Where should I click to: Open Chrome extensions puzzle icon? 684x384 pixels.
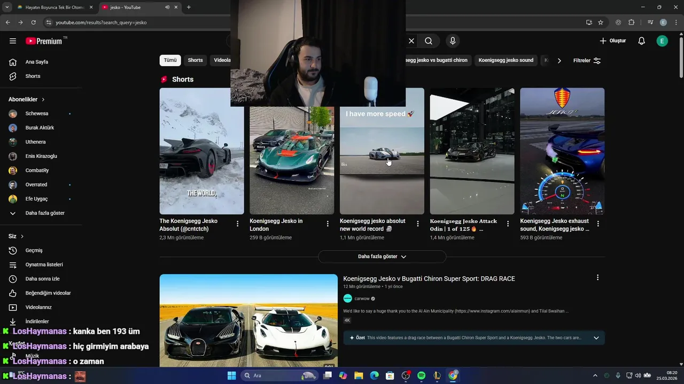pos(631,22)
